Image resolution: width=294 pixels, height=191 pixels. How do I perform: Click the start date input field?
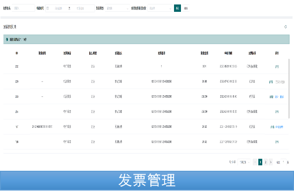tap(59, 8)
